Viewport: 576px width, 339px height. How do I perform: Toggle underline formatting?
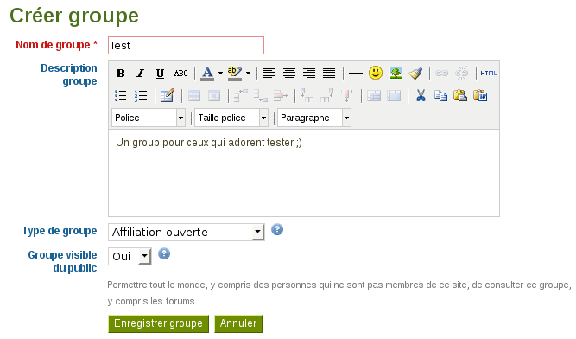pos(160,74)
